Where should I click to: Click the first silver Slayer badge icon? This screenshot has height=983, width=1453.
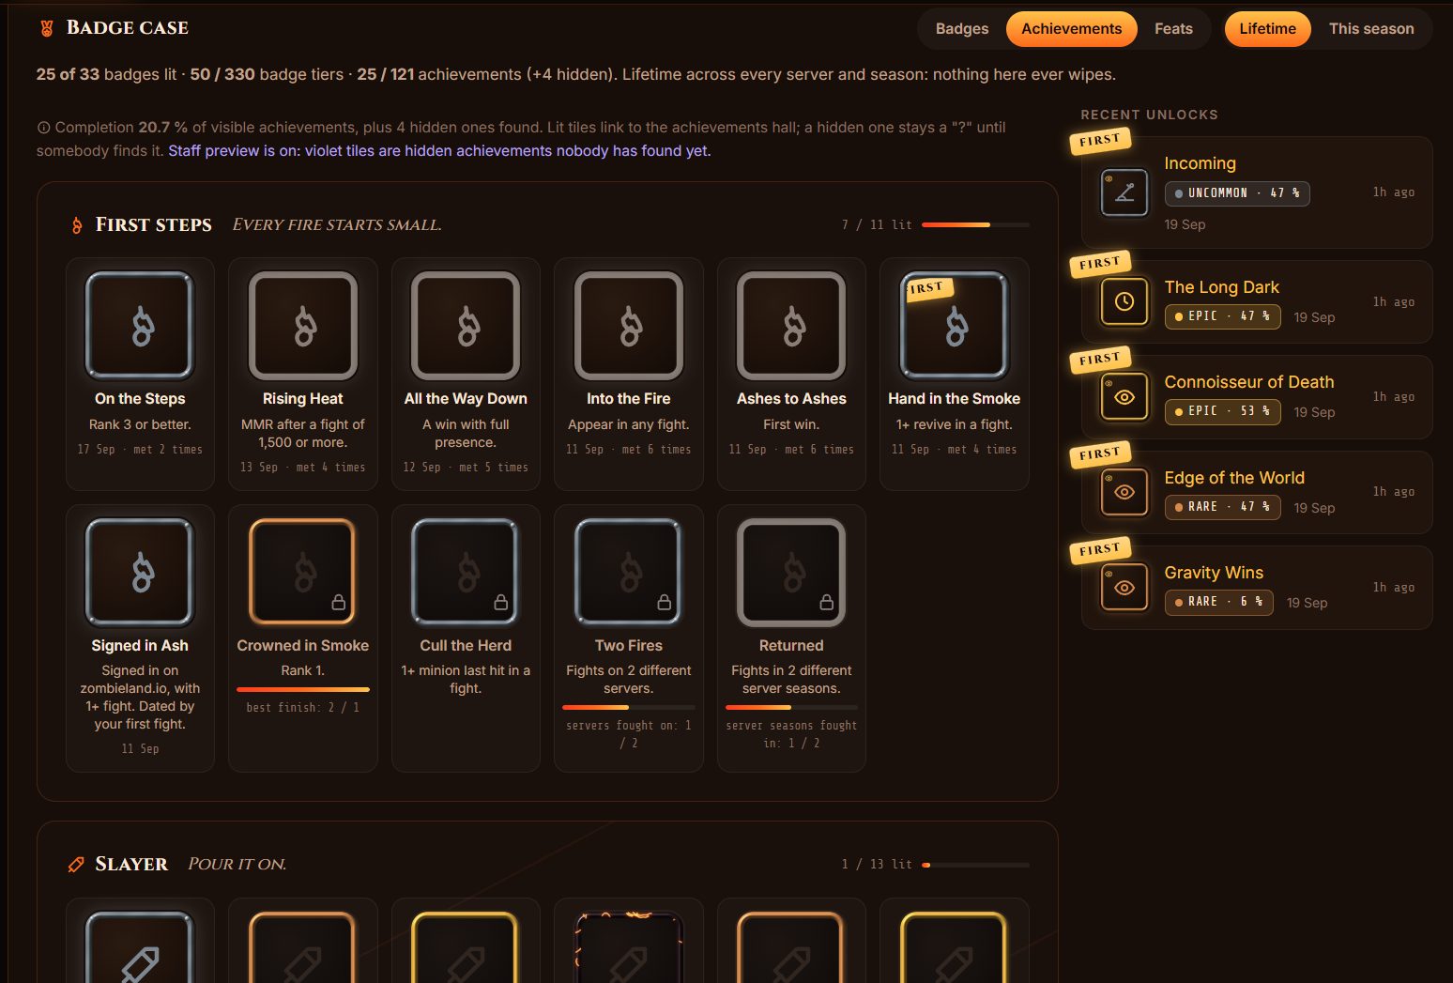coord(140,946)
